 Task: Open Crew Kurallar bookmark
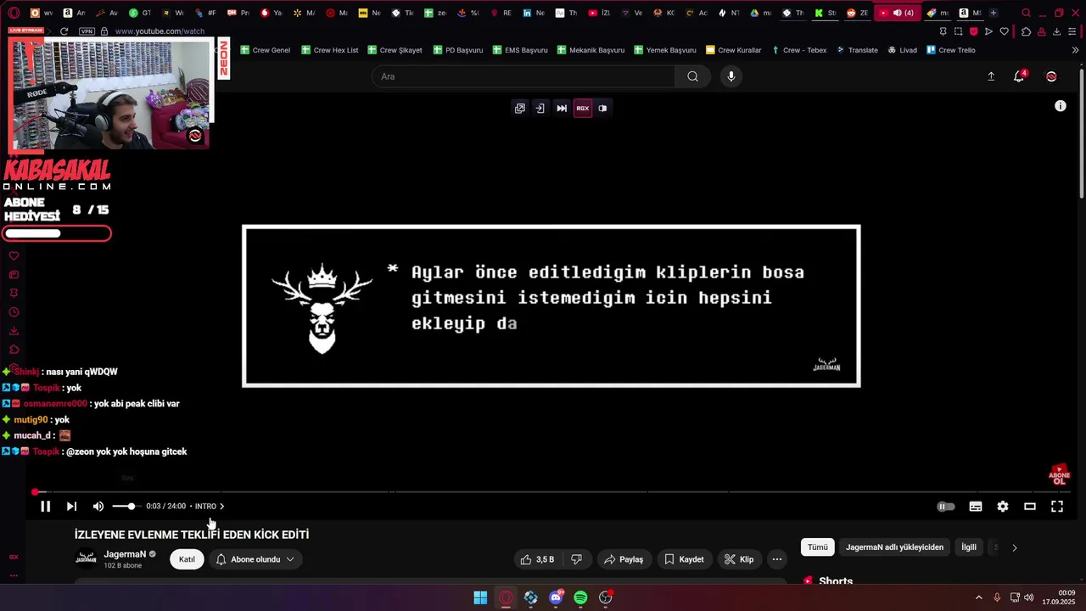coord(733,50)
